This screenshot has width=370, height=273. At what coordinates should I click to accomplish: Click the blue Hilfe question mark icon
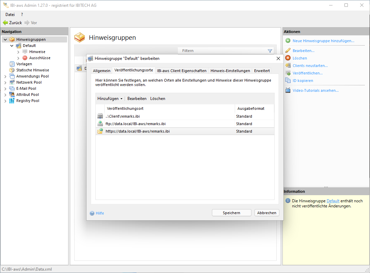(x=92, y=213)
